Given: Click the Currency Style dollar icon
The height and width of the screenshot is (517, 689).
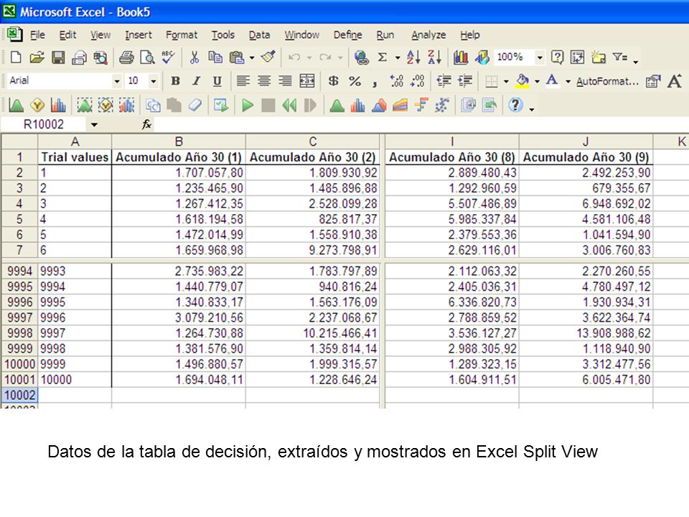Looking at the screenshot, I should (x=334, y=81).
